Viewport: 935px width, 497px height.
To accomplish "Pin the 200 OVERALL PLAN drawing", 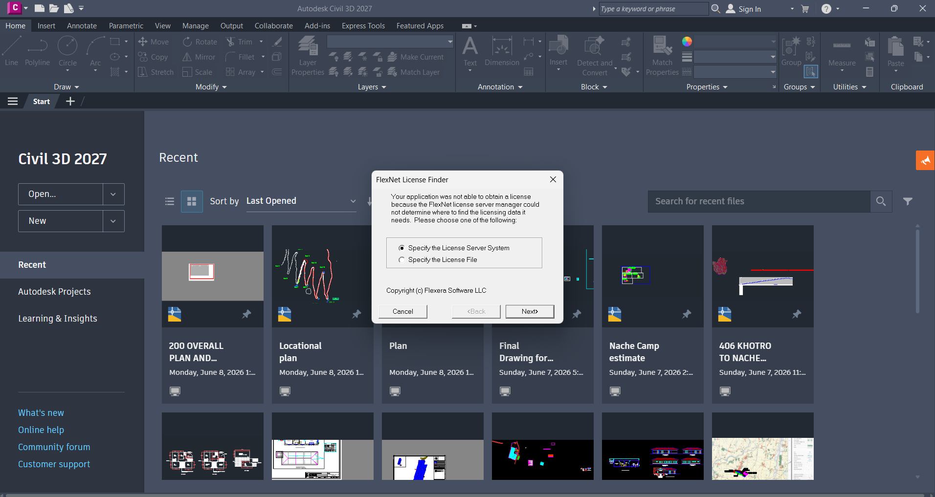I will pyautogui.click(x=246, y=314).
